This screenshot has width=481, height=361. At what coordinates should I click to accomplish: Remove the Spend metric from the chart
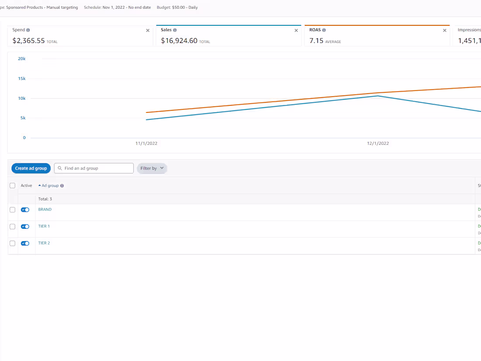tap(148, 31)
